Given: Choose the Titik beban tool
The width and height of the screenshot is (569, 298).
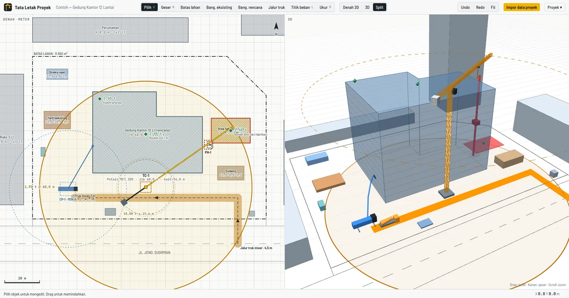Looking at the screenshot, I should pos(303,8).
